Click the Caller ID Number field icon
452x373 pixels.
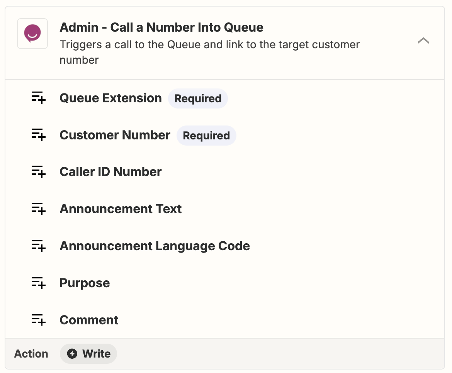pyautogui.click(x=38, y=172)
